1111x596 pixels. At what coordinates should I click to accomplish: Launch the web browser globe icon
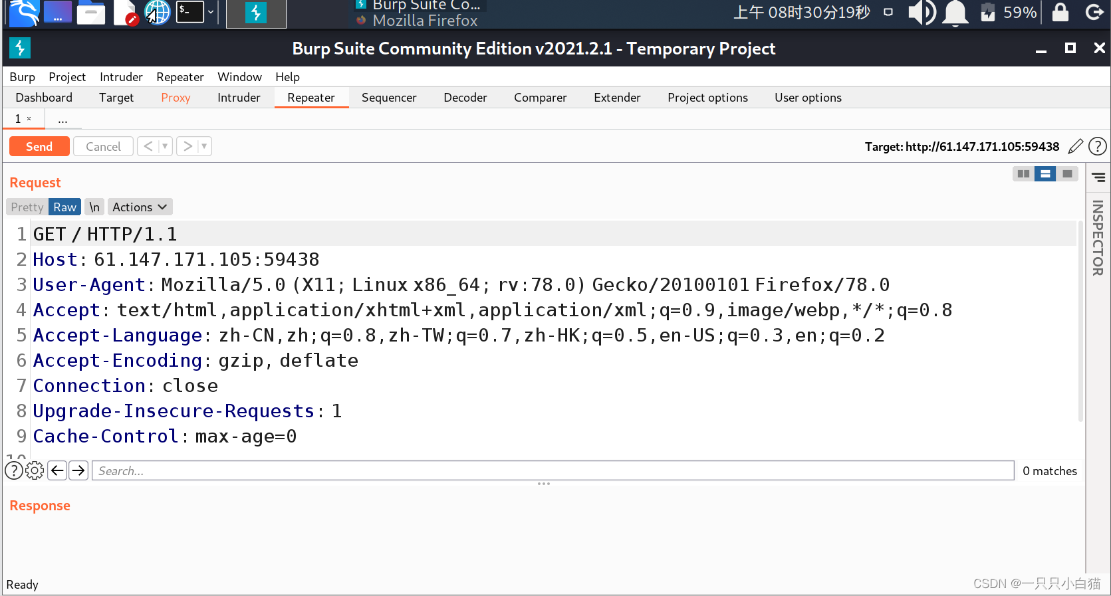point(157,13)
